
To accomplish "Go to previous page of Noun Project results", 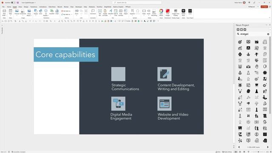I will [x=239, y=147].
